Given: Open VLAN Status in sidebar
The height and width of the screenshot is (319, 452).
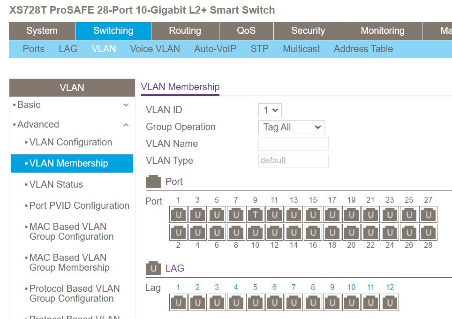Looking at the screenshot, I should pos(56,184).
